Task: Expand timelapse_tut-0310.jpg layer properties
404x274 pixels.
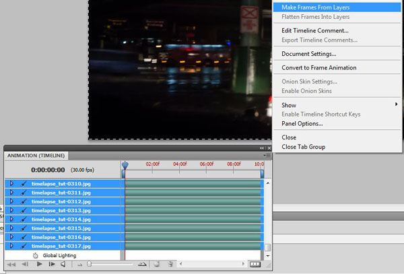Action: pyautogui.click(x=11, y=183)
